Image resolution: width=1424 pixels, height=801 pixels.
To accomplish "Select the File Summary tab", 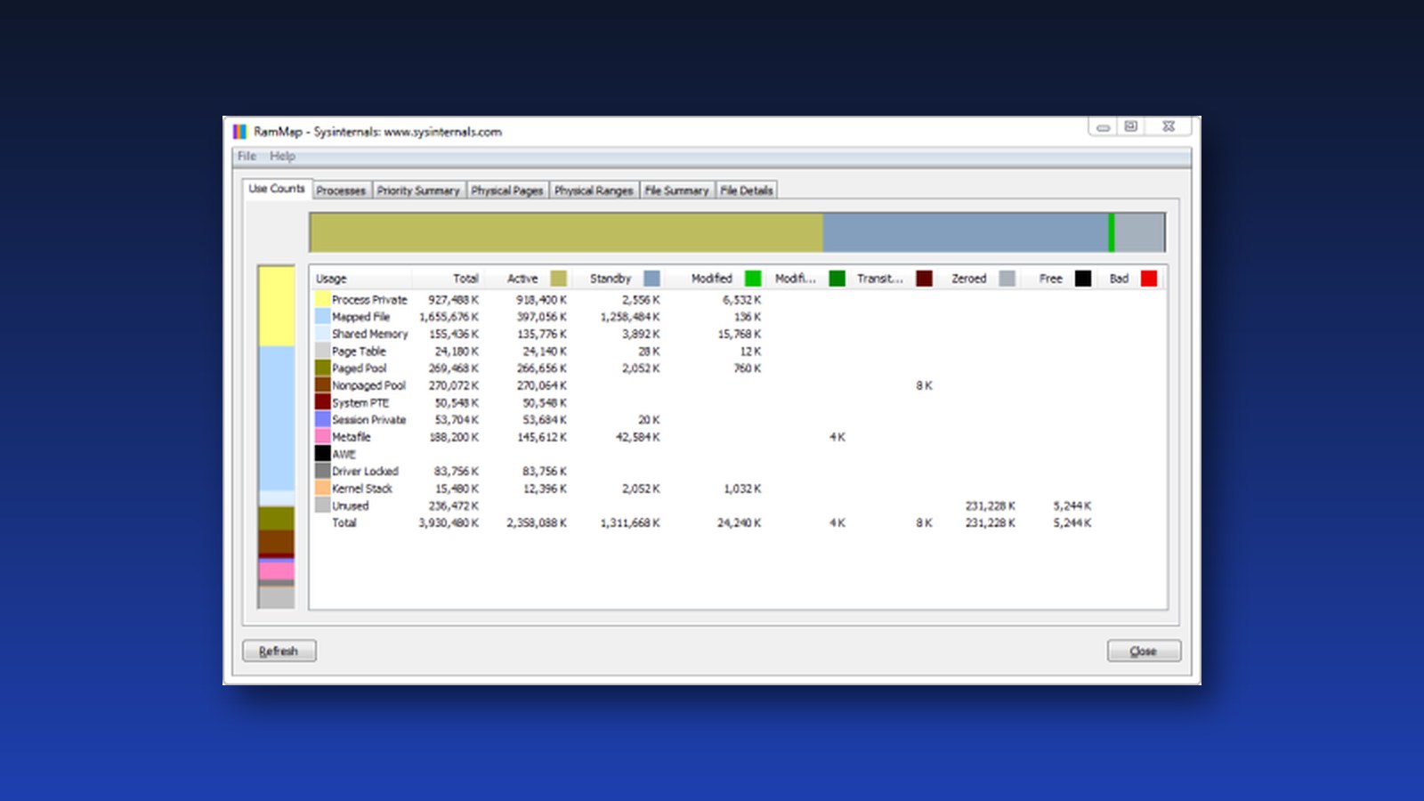I will click(x=676, y=190).
